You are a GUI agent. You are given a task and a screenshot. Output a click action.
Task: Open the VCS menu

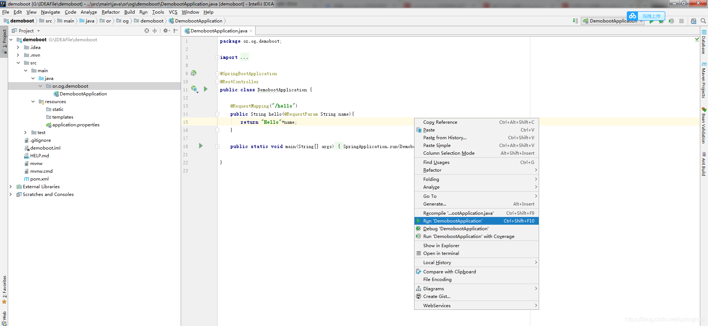(x=173, y=12)
